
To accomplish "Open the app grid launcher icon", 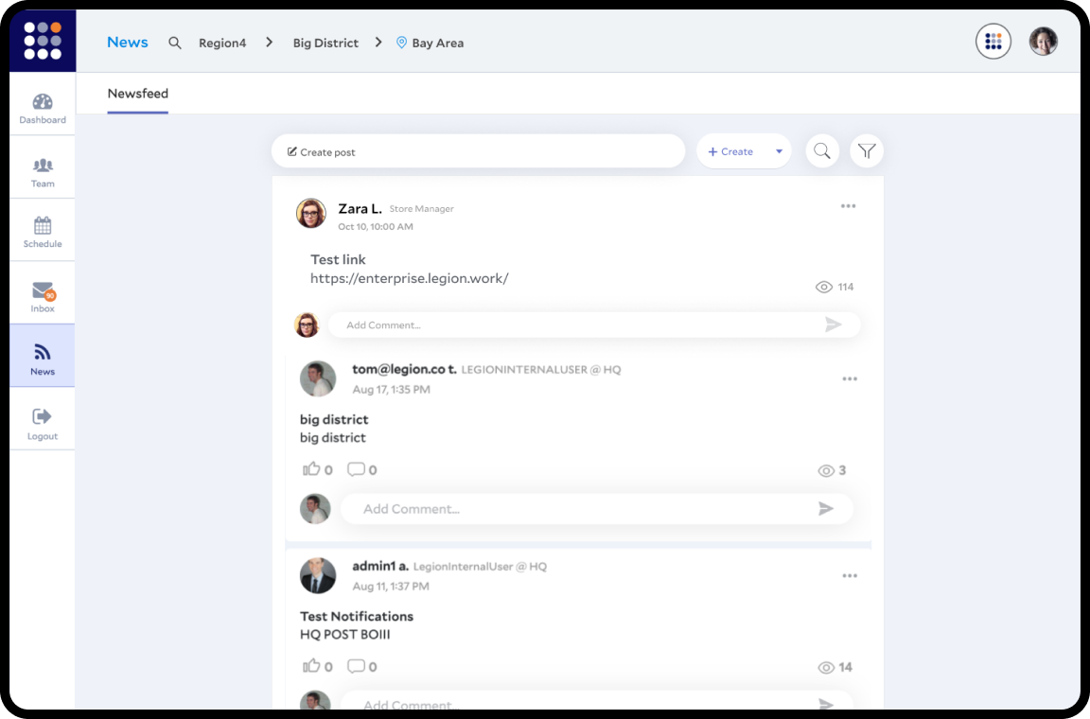I will click(x=993, y=42).
